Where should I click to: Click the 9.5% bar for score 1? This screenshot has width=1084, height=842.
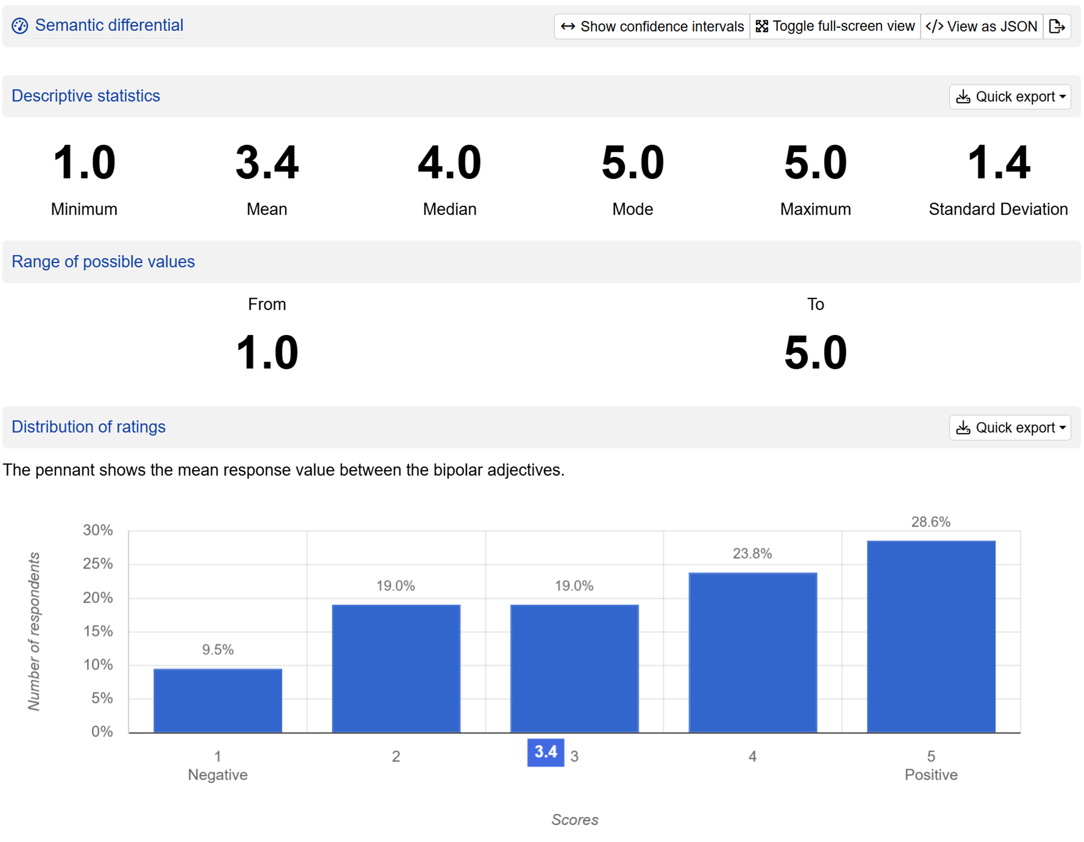point(218,701)
